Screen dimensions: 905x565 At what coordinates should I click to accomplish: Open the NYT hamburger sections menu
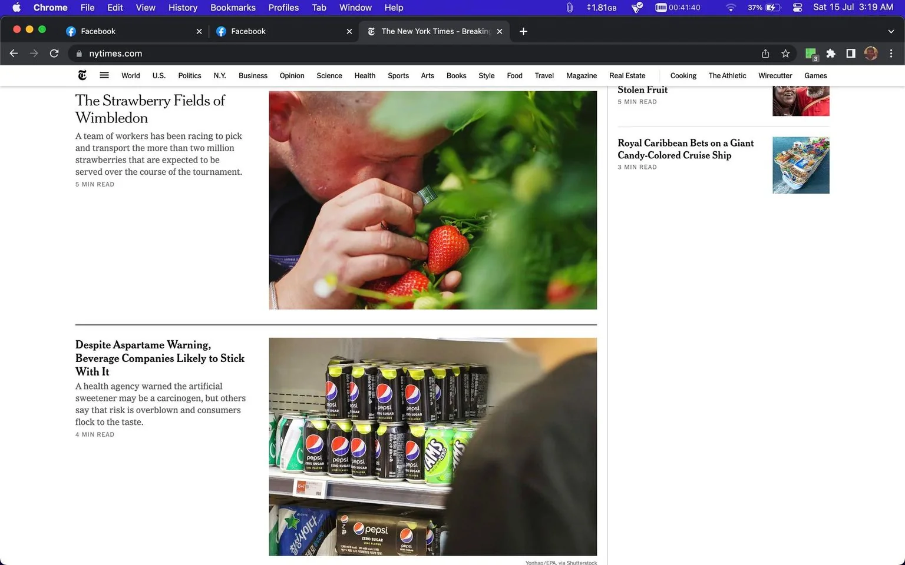click(x=104, y=75)
